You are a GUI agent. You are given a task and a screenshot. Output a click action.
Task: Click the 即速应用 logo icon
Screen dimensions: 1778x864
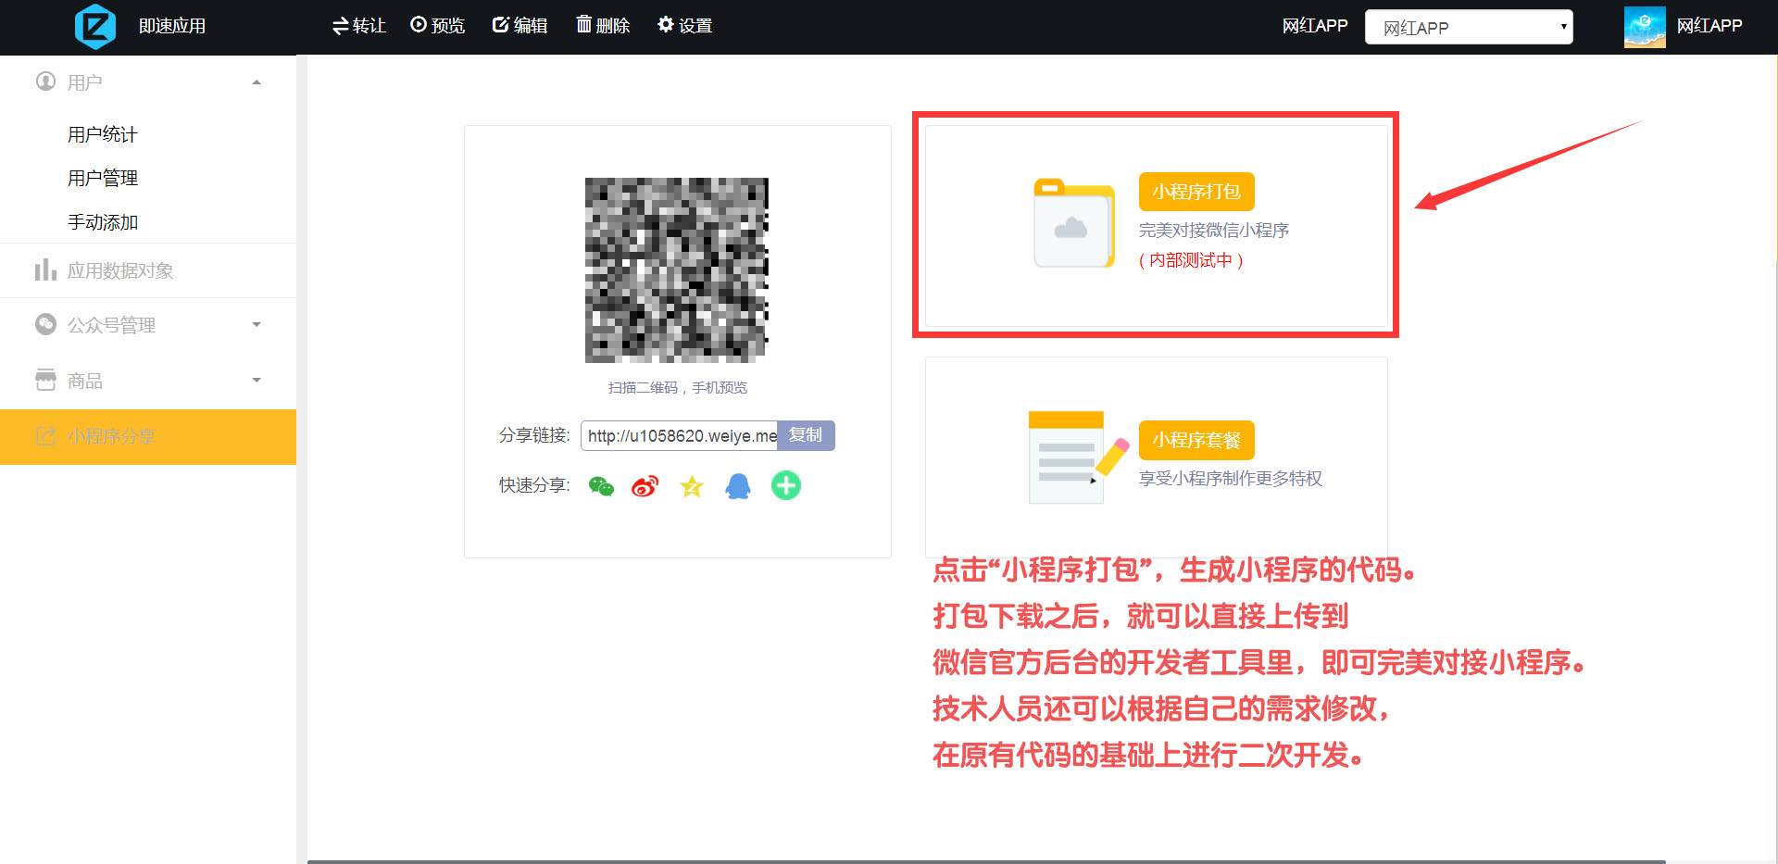click(95, 26)
